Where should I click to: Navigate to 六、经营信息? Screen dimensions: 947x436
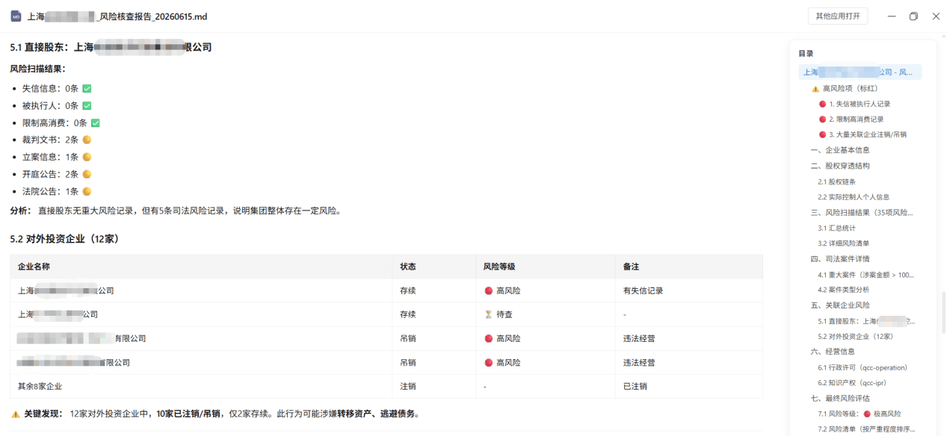pyautogui.click(x=831, y=352)
